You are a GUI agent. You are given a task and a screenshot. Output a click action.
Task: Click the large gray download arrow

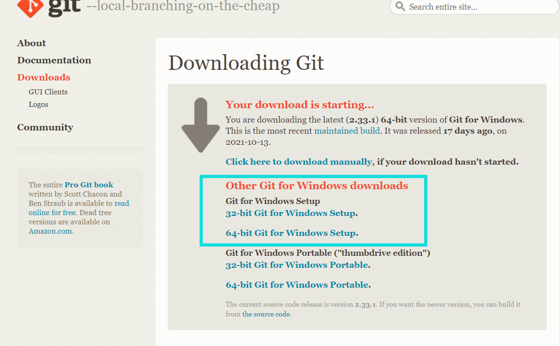click(x=201, y=125)
